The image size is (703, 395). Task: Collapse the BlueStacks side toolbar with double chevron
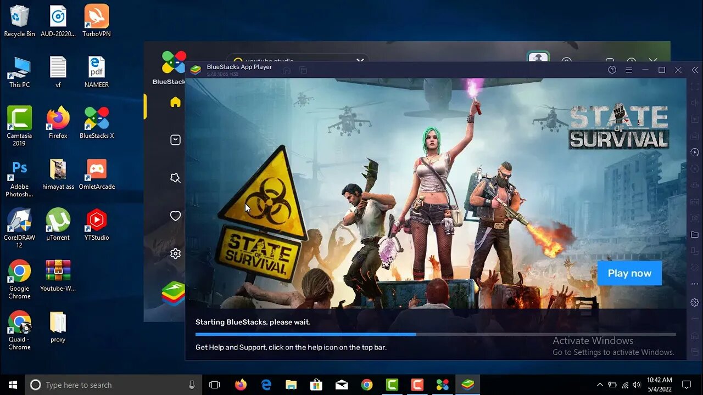click(695, 70)
